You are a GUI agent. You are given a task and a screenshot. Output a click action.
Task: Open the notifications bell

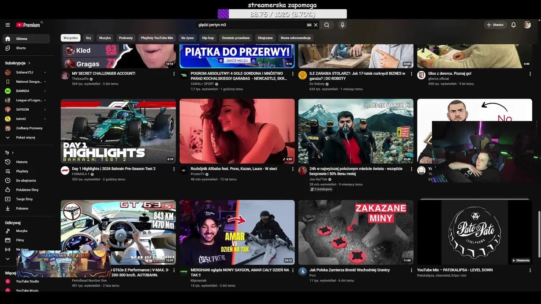pos(514,25)
